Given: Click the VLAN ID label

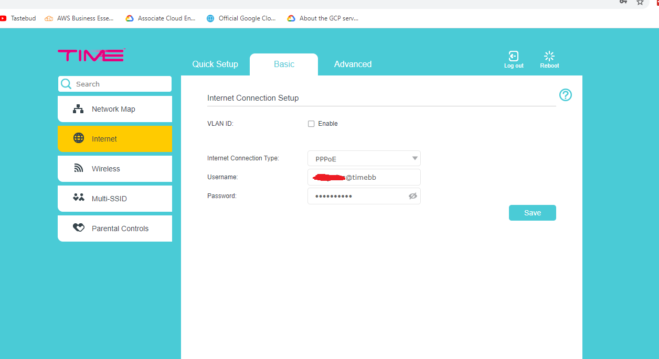Looking at the screenshot, I should click(220, 124).
